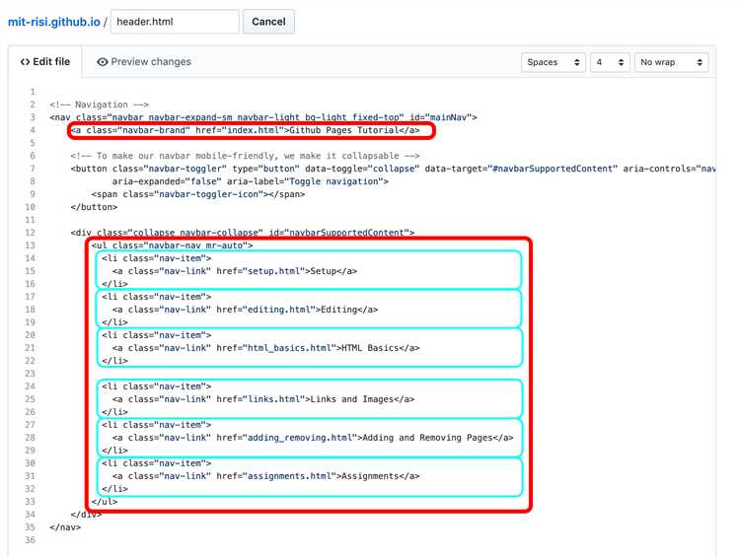
Task: Click the code brackets icon on Edit file tab
Action: coord(25,62)
